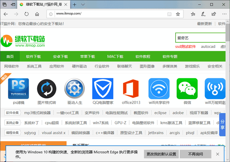
Task: Click the forward navigation arrow
Action: pyautogui.click(x=16, y=14)
